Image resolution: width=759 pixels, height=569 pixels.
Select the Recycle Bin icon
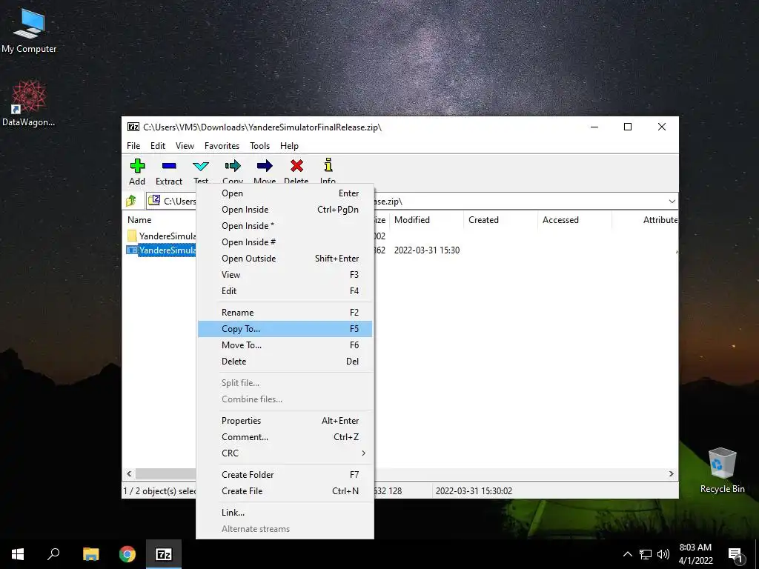pos(722,470)
